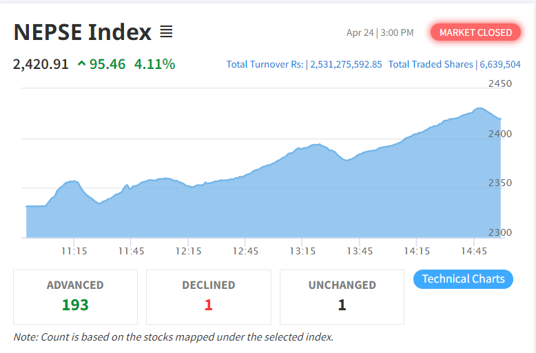Click the 13:45 time axis label
The height and width of the screenshot is (353, 536).
click(x=360, y=251)
